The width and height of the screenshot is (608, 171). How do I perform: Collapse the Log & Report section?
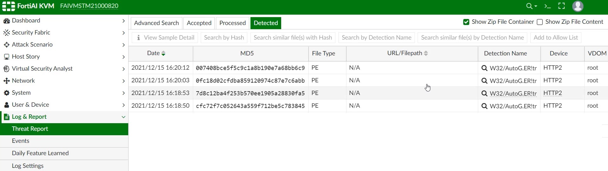tap(123, 117)
